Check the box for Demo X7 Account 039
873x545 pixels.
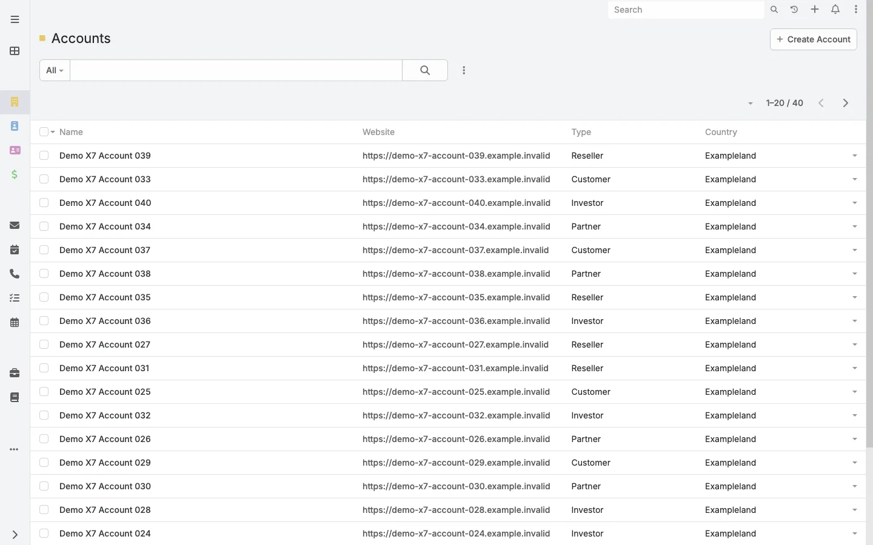(x=44, y=156)
